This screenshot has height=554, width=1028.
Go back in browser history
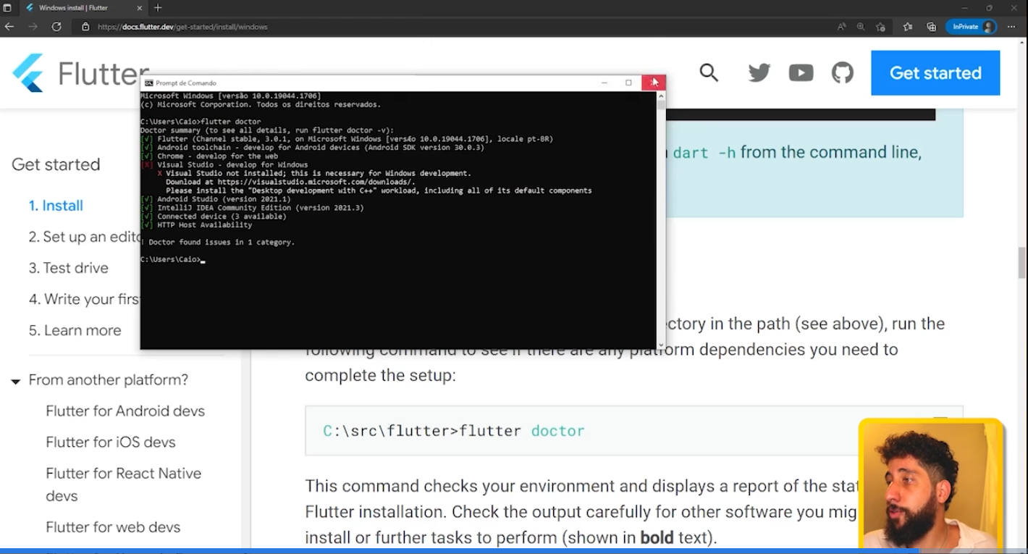(x=9, y=27)
